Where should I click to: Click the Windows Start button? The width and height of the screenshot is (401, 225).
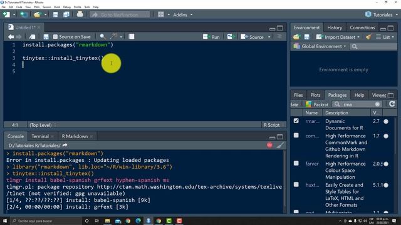point(5,221)
